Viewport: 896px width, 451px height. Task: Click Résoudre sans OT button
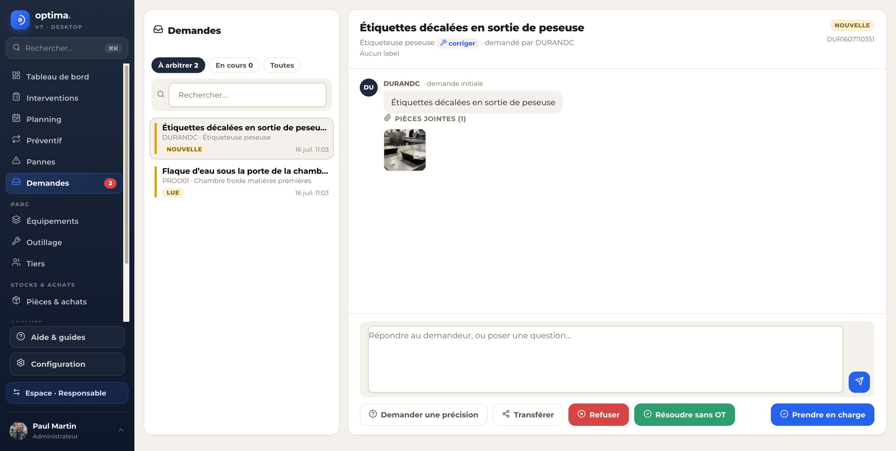(685, 415)
